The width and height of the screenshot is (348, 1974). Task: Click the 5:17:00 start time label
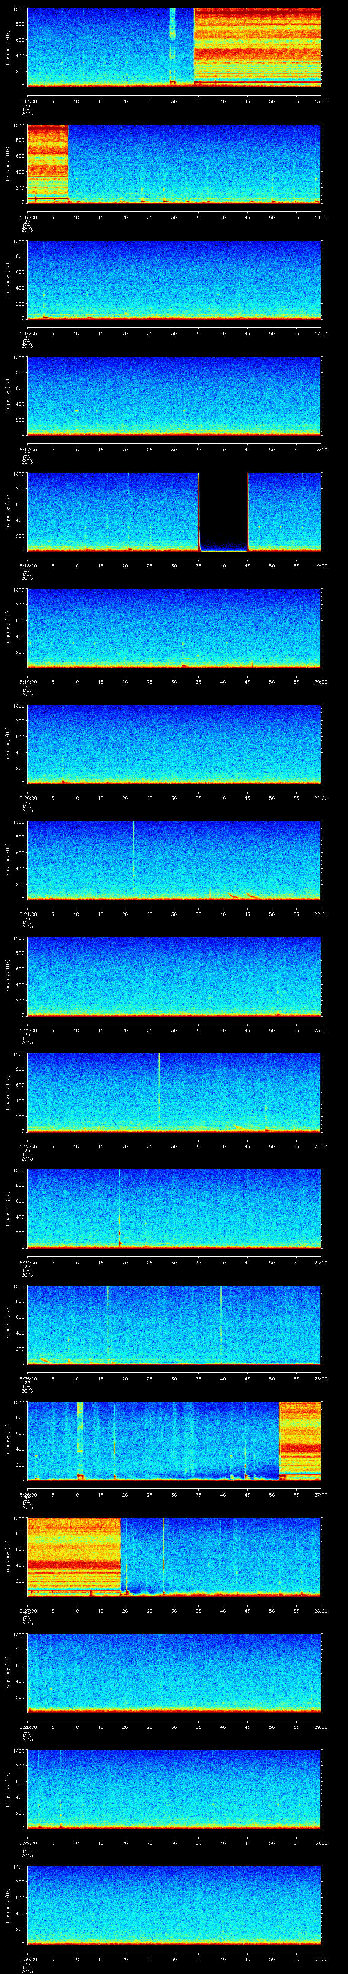click(x=28, y=450)
